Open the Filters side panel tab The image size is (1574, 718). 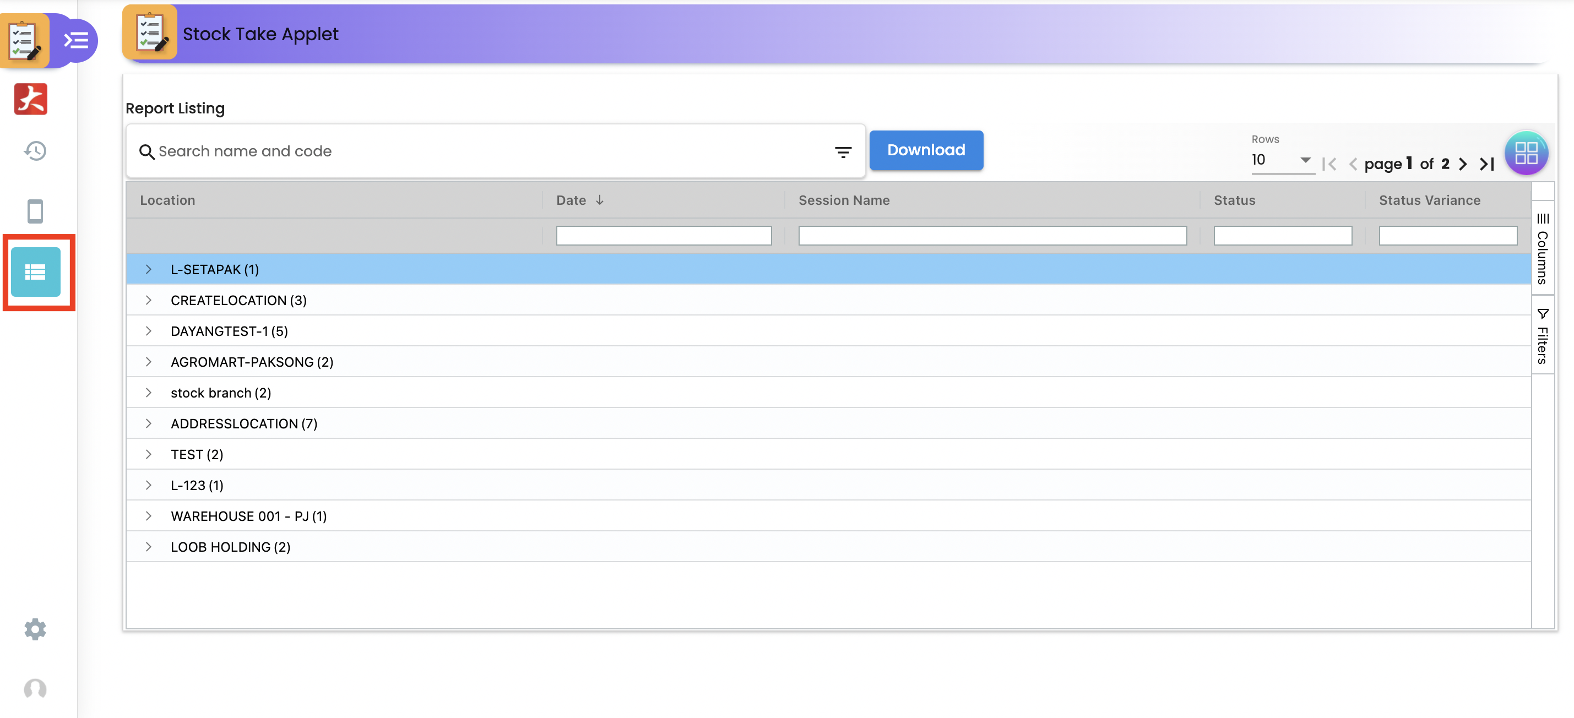1542,336
